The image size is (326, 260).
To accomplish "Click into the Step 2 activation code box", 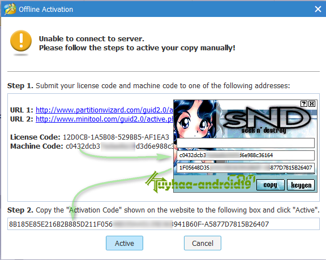I will (164, 224).
